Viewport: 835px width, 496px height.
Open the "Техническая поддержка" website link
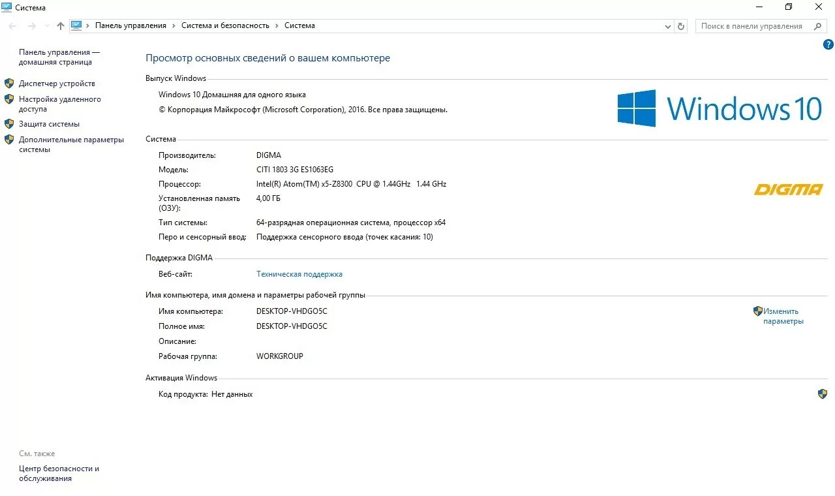coord(299,274)
